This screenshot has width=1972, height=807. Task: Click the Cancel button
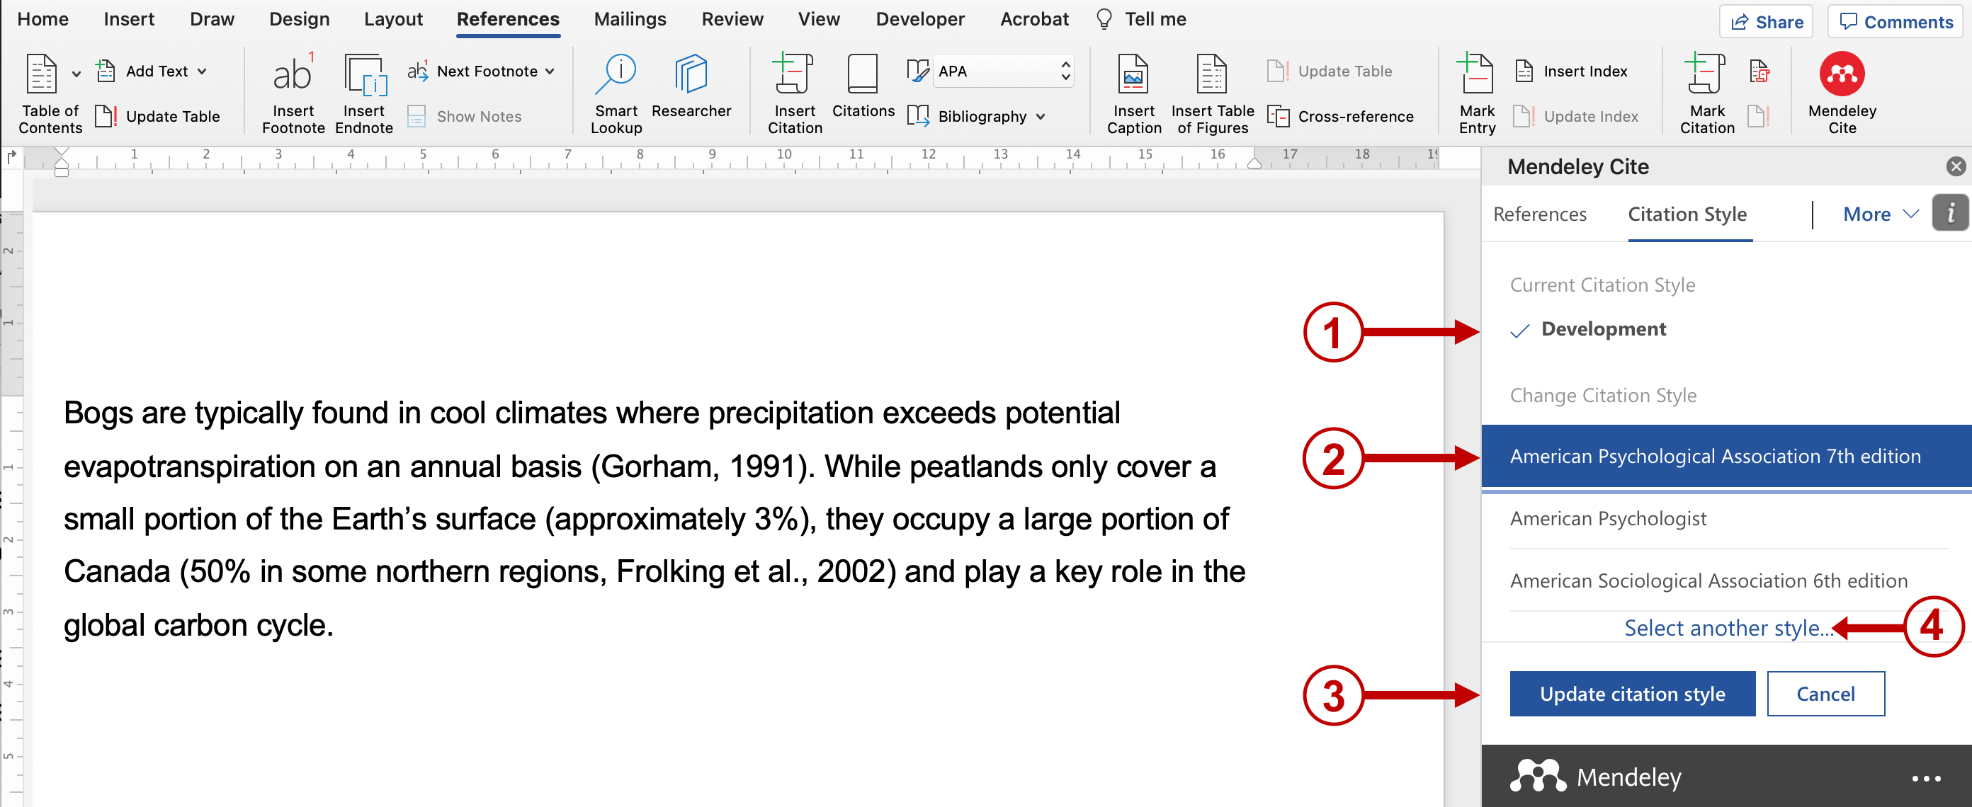coord(1825,694)
